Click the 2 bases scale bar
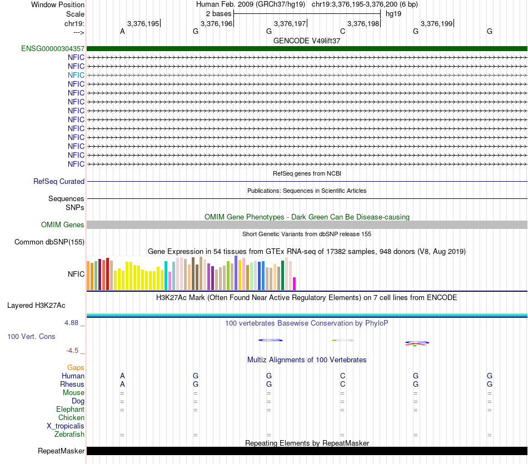Viewport: 528px width, 464px height. pyautogui.click(x=307, y=14)
